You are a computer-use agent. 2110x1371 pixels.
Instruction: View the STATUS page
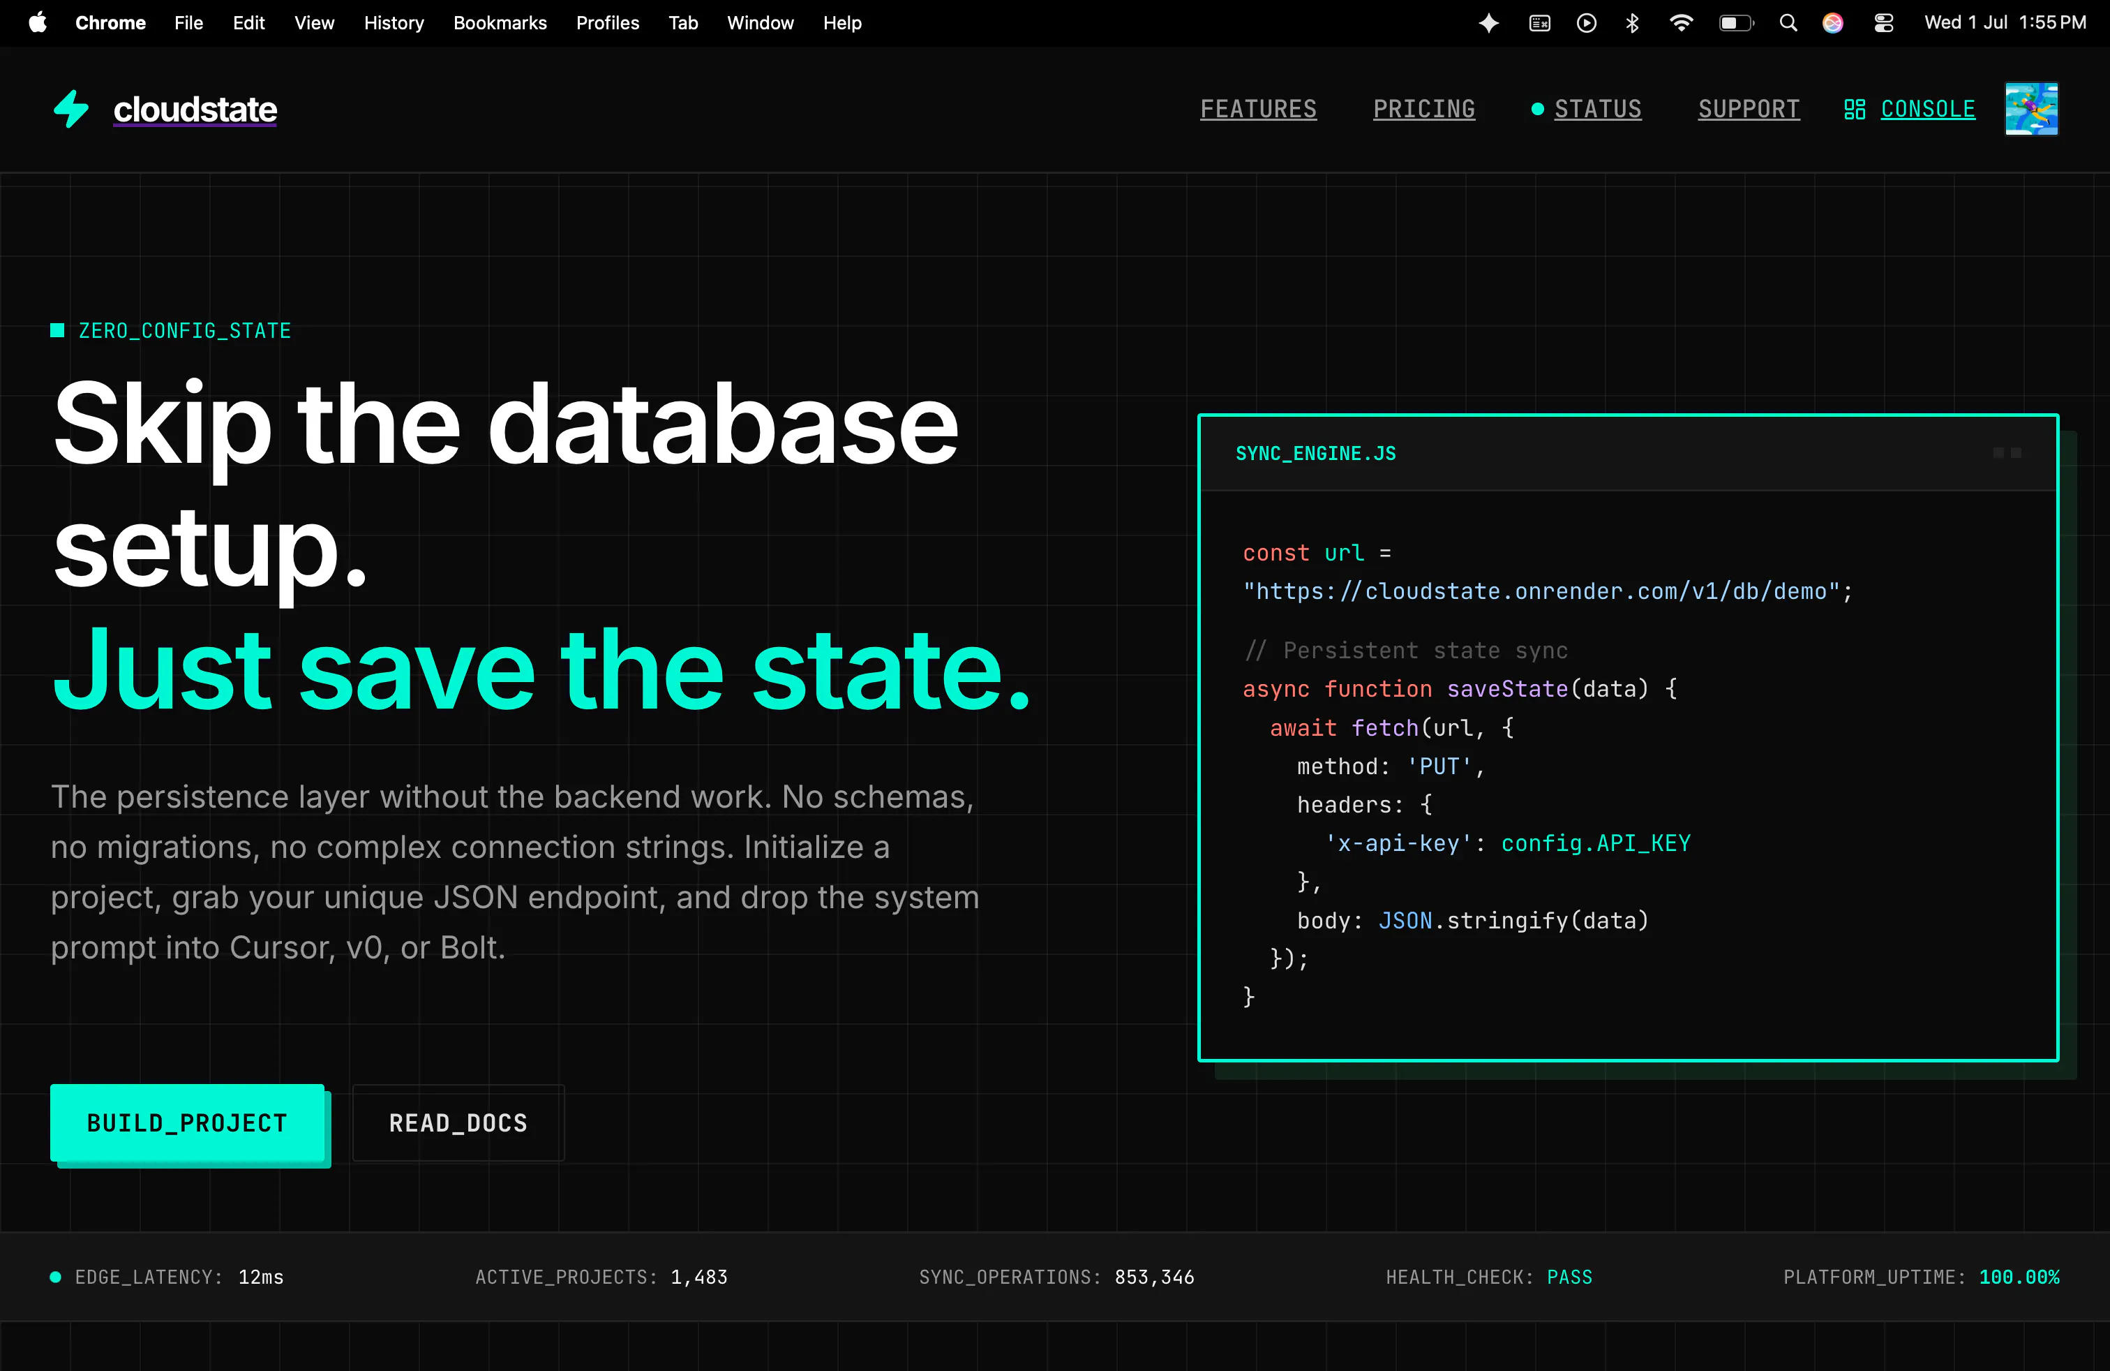pos(1598,109)
